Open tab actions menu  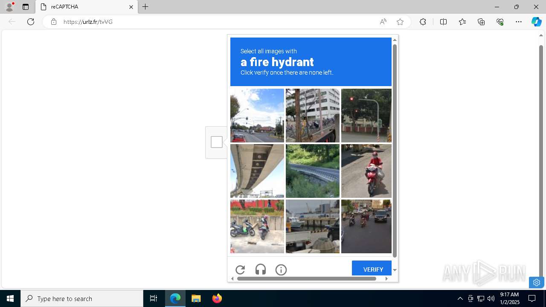pos(26,7)
